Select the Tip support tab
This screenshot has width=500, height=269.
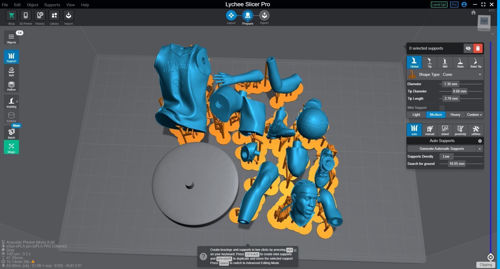(x=429, y=63)
